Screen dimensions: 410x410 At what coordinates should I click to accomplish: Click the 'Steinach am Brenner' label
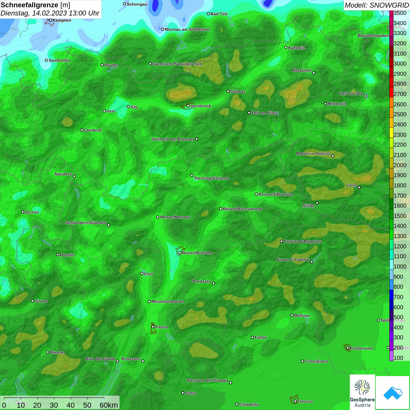173,139
